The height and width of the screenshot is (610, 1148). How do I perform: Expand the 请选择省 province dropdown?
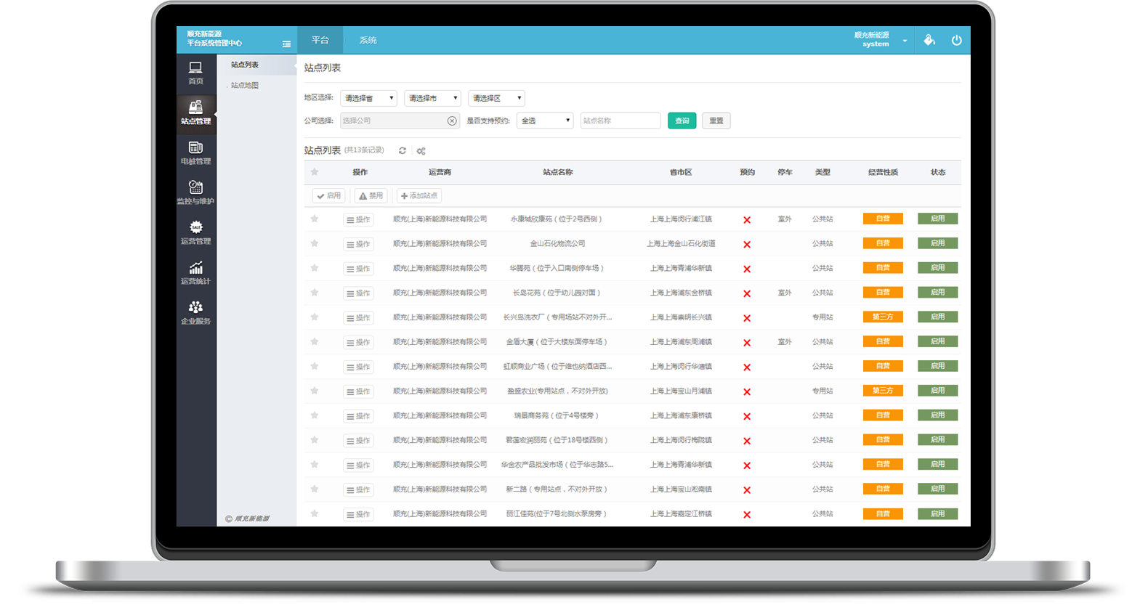368,98
